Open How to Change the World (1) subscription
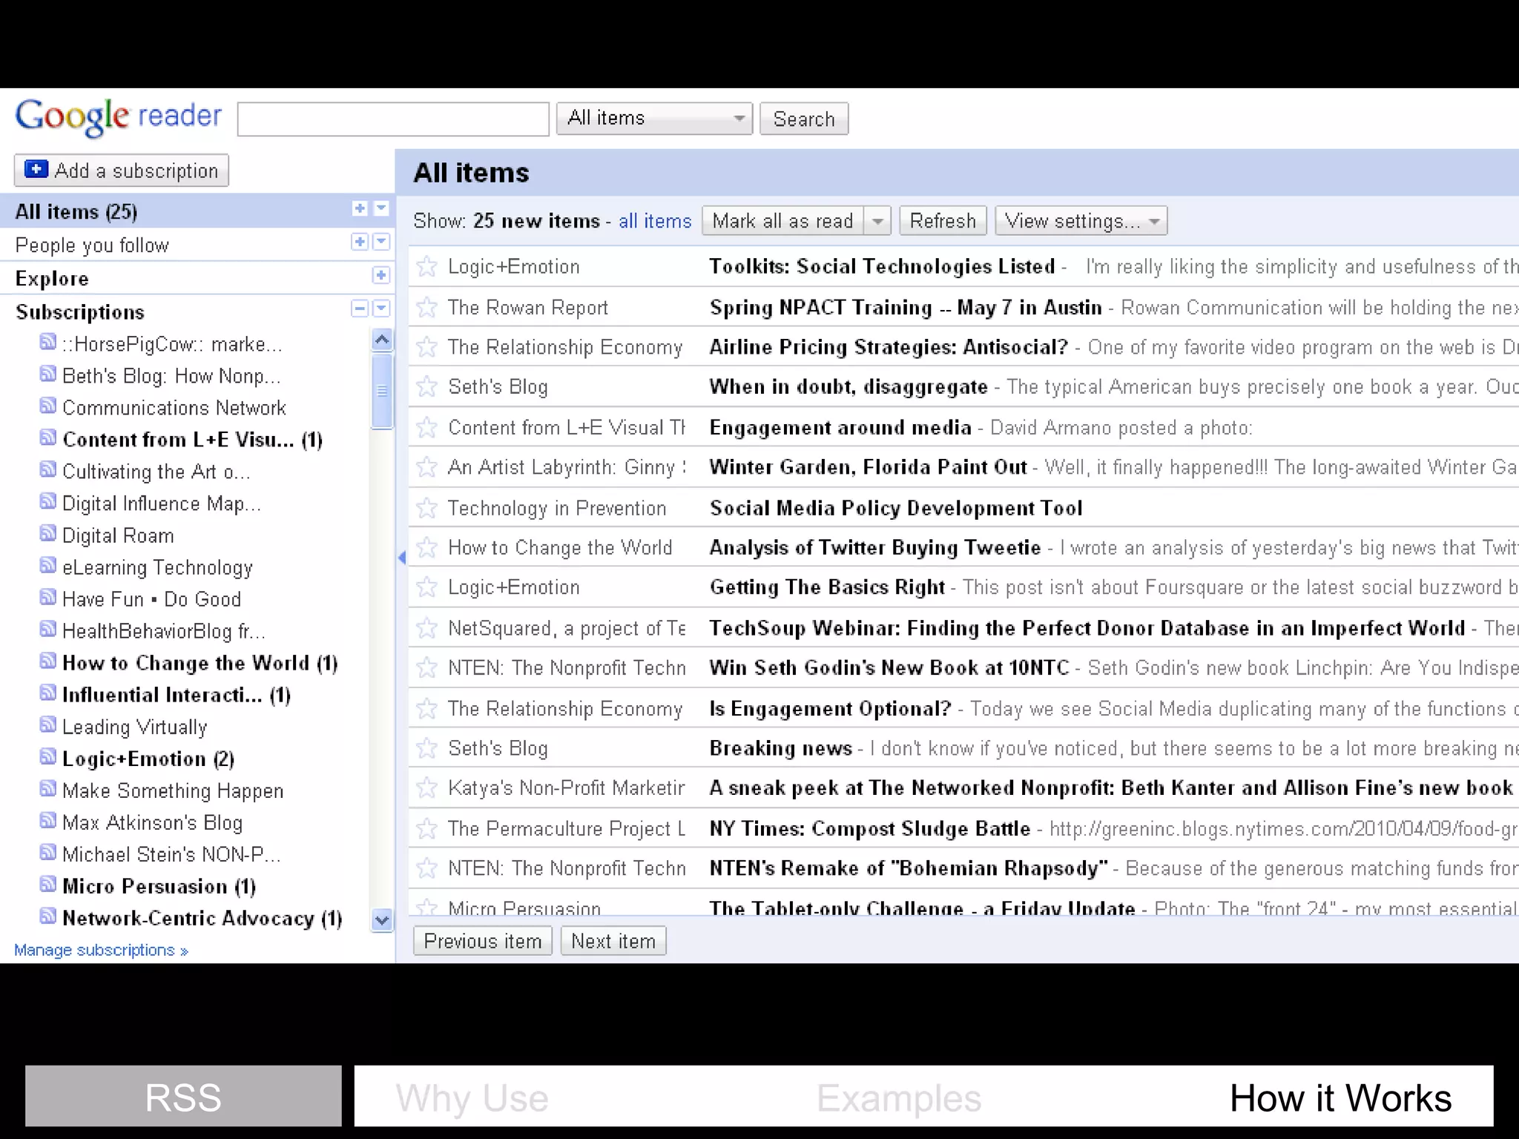The width and height of the screenshot is (1519, 1139). tap(200, 663)
